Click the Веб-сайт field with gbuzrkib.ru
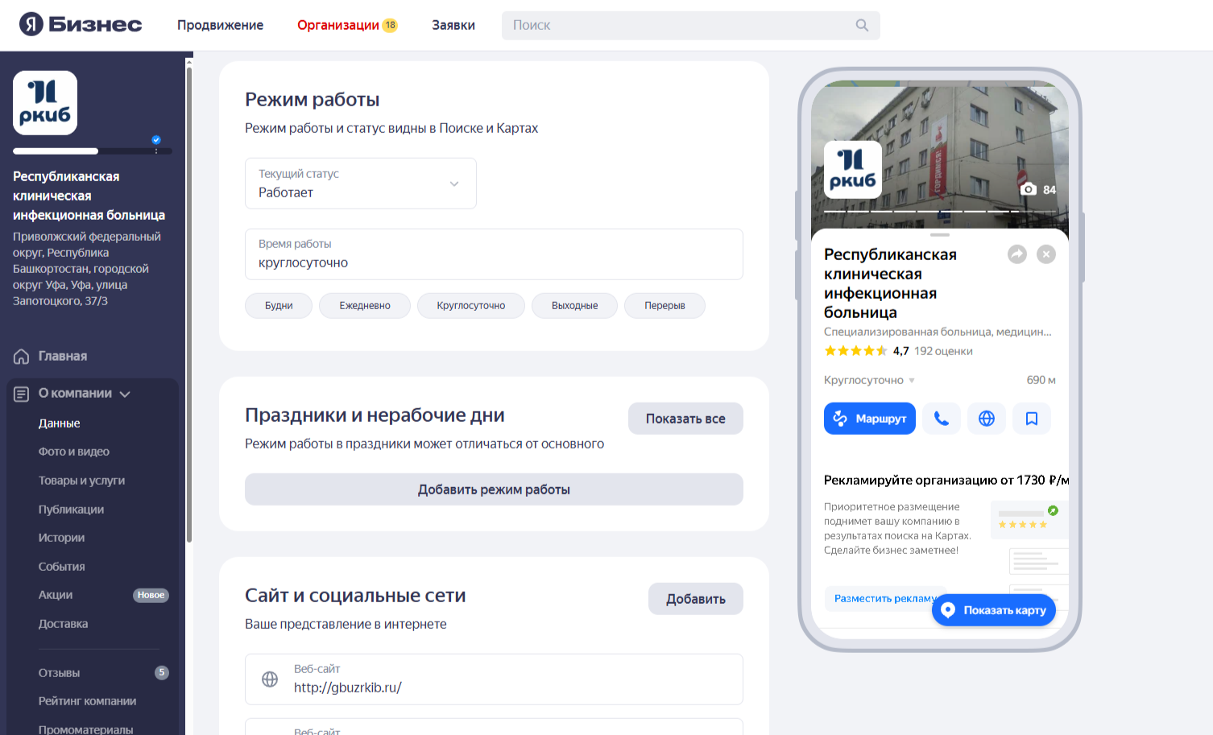 click(x=494, y=679)
